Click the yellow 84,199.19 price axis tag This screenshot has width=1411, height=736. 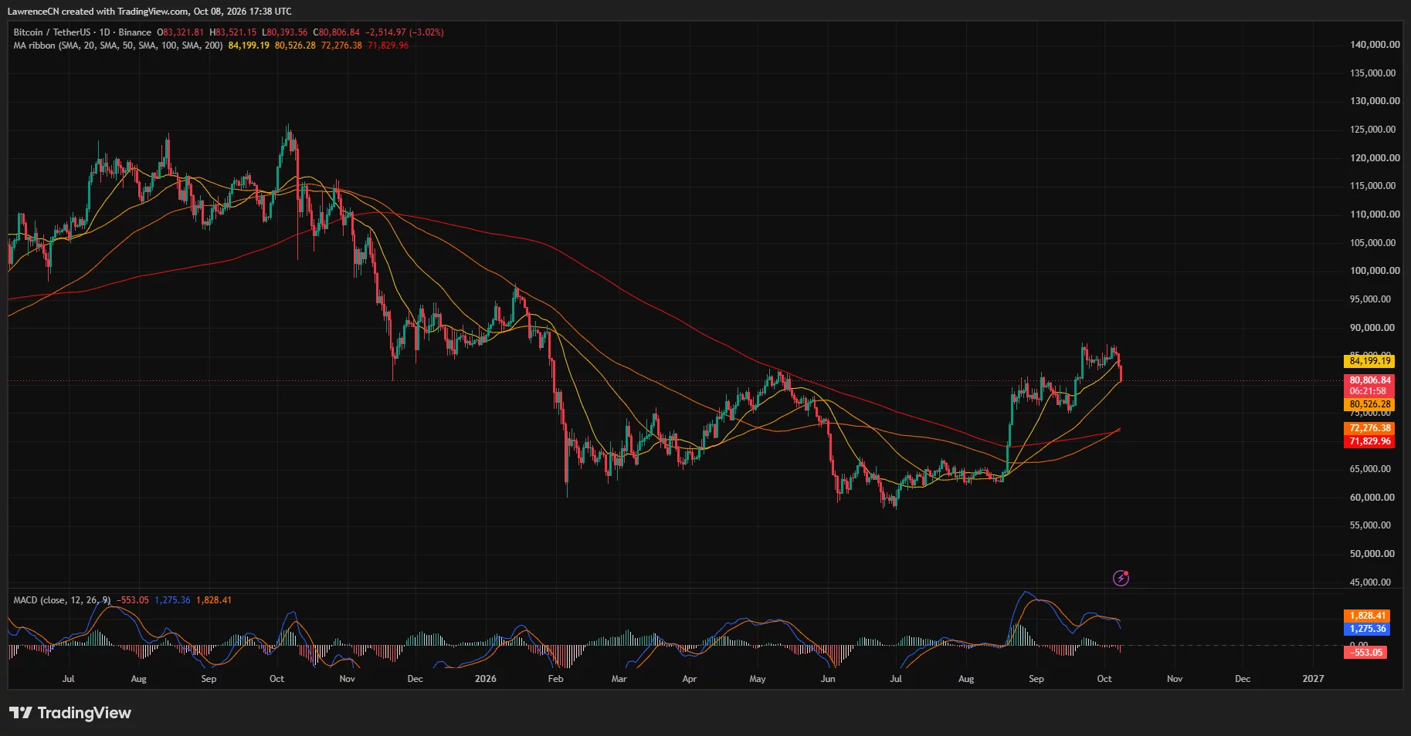pyautogui.click(x=1370, y=361)
